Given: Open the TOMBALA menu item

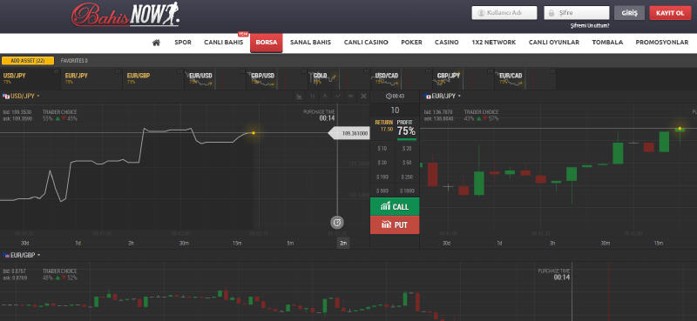Looking at the screenshot, I should (x=607, y=43).
